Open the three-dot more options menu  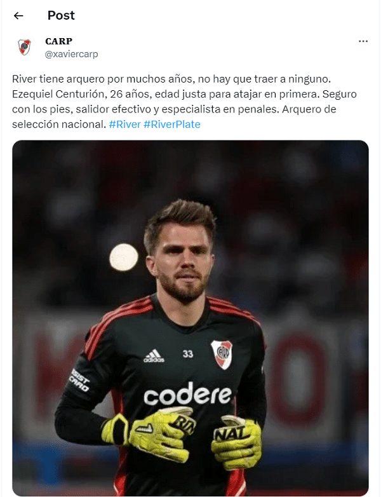point(363,41)
